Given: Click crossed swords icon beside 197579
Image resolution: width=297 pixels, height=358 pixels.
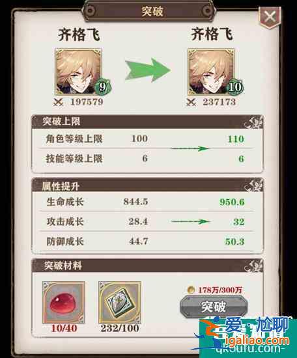Looking at the screenshot, I should pos(58,102).
